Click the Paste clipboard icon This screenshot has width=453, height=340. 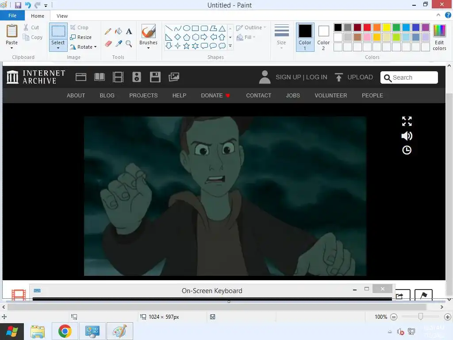pyautogui.click(x=12, y=31)
